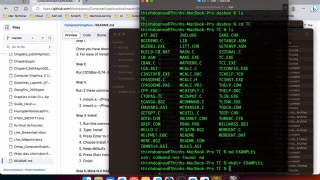The width and height of the screenshot is (320, 180).
Task: Open Chapter6.pptx in file tree
Action: pos(24,61)
